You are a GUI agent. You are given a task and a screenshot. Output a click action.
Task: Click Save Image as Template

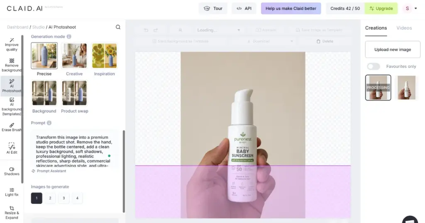point(319,30)
